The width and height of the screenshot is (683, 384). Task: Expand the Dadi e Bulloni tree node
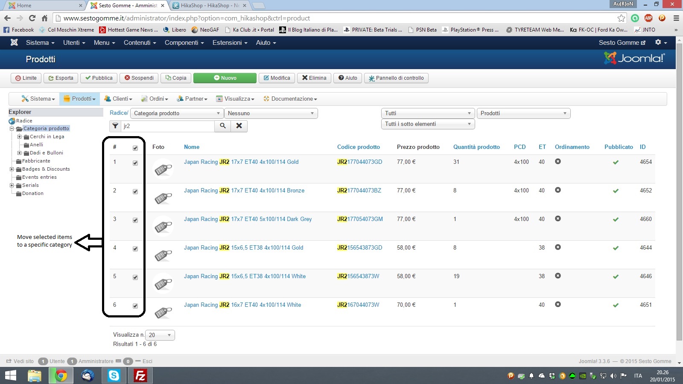tap(20, 153)
